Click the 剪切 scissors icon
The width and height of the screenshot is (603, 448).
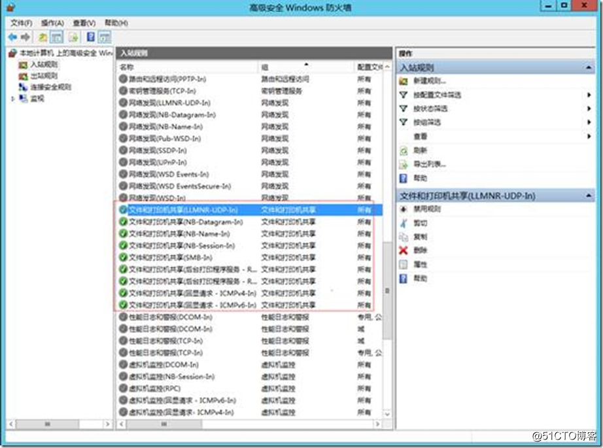click(x=404, y=223)
